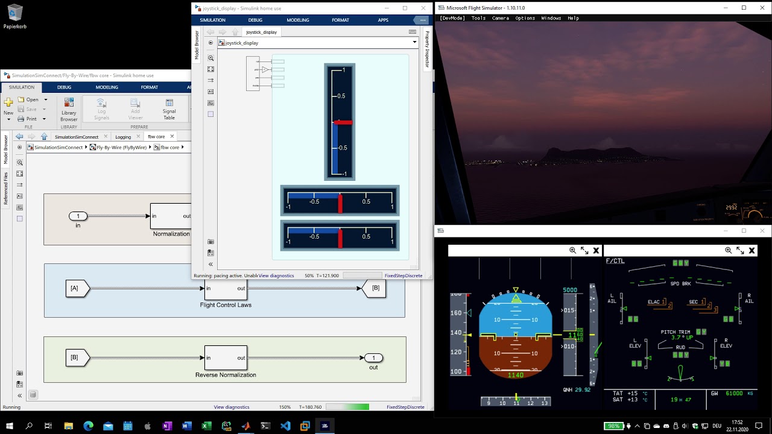Click the Reverse Normalization block
The width and height of the screenshot is (772, 434).
226,358
